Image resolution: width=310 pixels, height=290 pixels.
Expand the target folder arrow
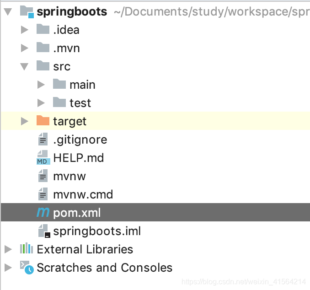pos(25,121)
